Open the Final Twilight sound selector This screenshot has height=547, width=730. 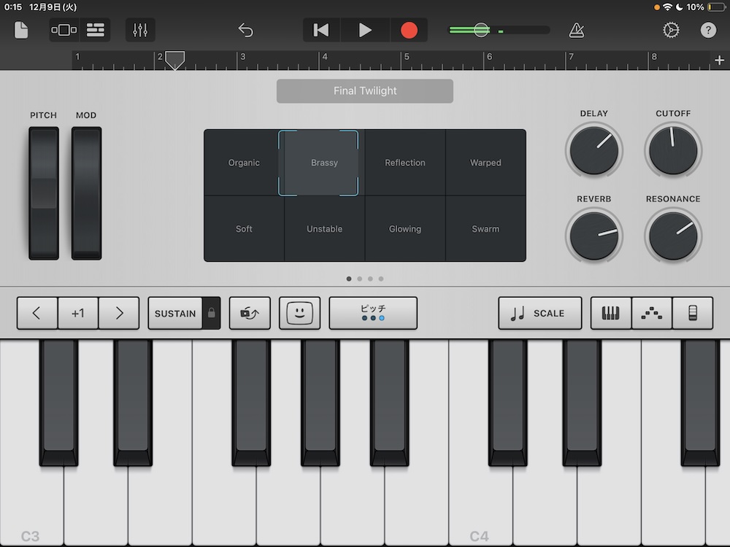pyautogui.click(x=365, y=91)
